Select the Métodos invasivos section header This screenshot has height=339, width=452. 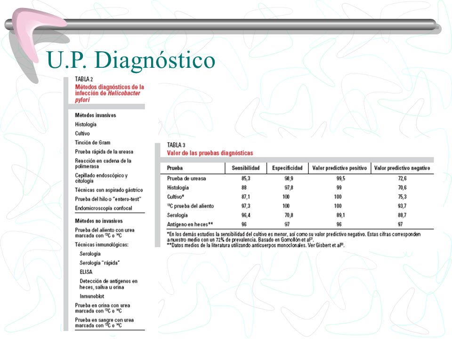tap(96, 115)
